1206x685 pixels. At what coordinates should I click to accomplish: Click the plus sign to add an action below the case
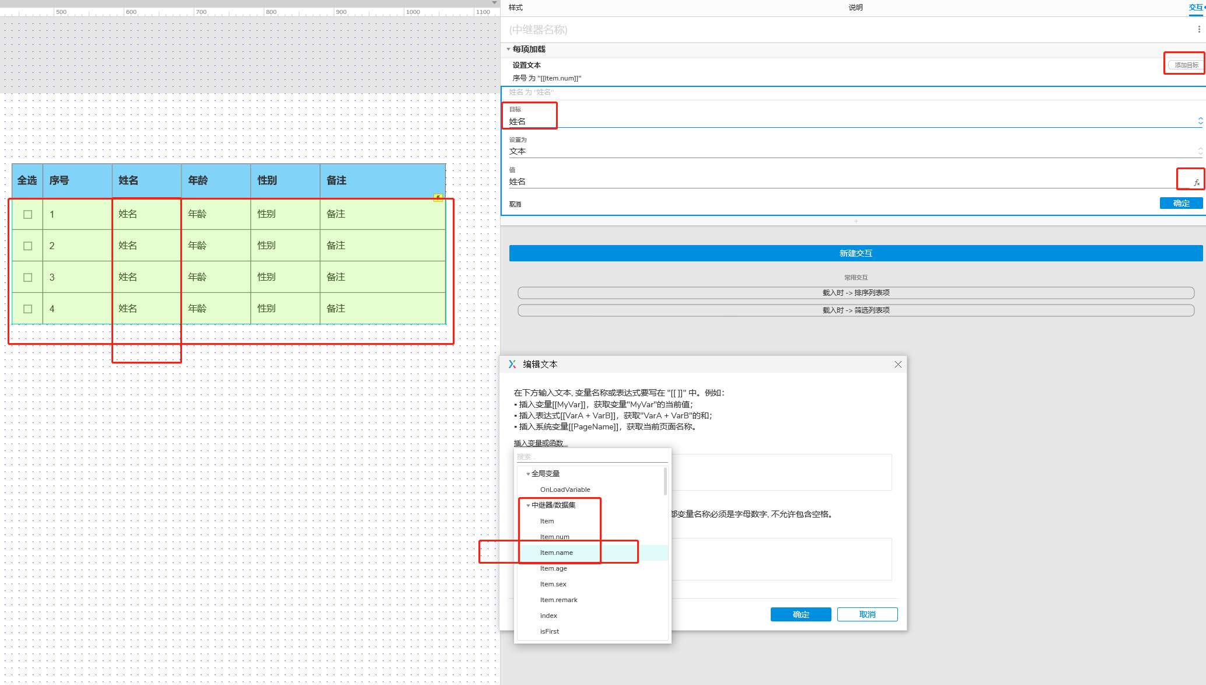[x=856, y=221]
